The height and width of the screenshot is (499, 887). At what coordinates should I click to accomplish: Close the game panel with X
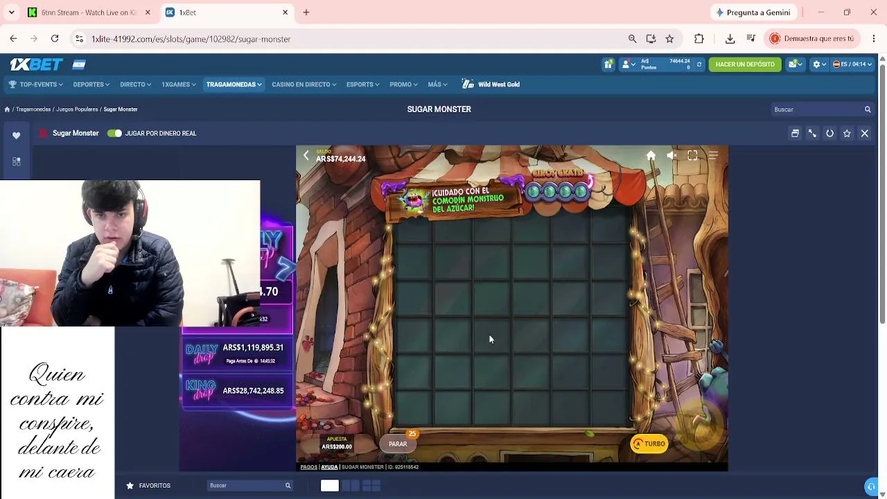pyautogui.click(x=864, y=133)
